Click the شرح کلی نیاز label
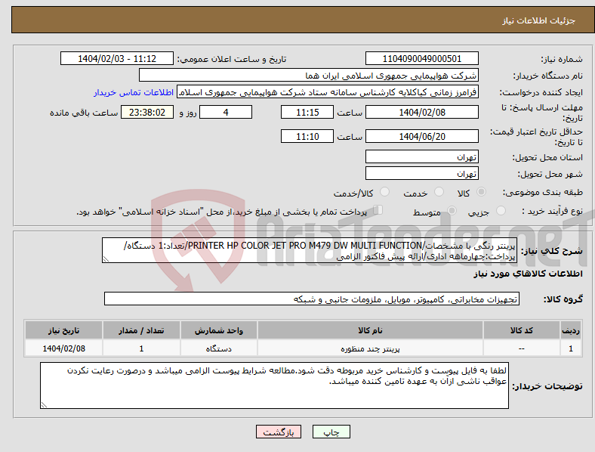Viewport: 595px width, 452px height. coord(551,251)
